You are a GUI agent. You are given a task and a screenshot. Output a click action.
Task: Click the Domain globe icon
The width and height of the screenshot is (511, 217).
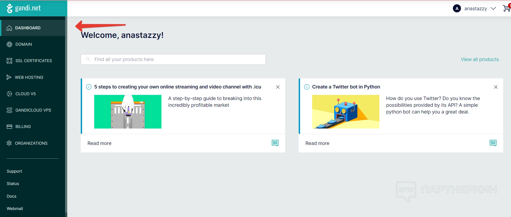click(9, 44)
